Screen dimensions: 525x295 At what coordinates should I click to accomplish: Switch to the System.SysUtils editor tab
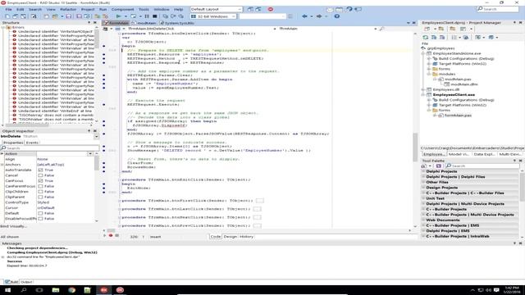coord(177,23)
